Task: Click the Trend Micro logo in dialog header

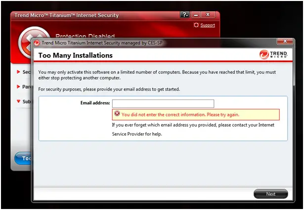Action: [273, 54]
